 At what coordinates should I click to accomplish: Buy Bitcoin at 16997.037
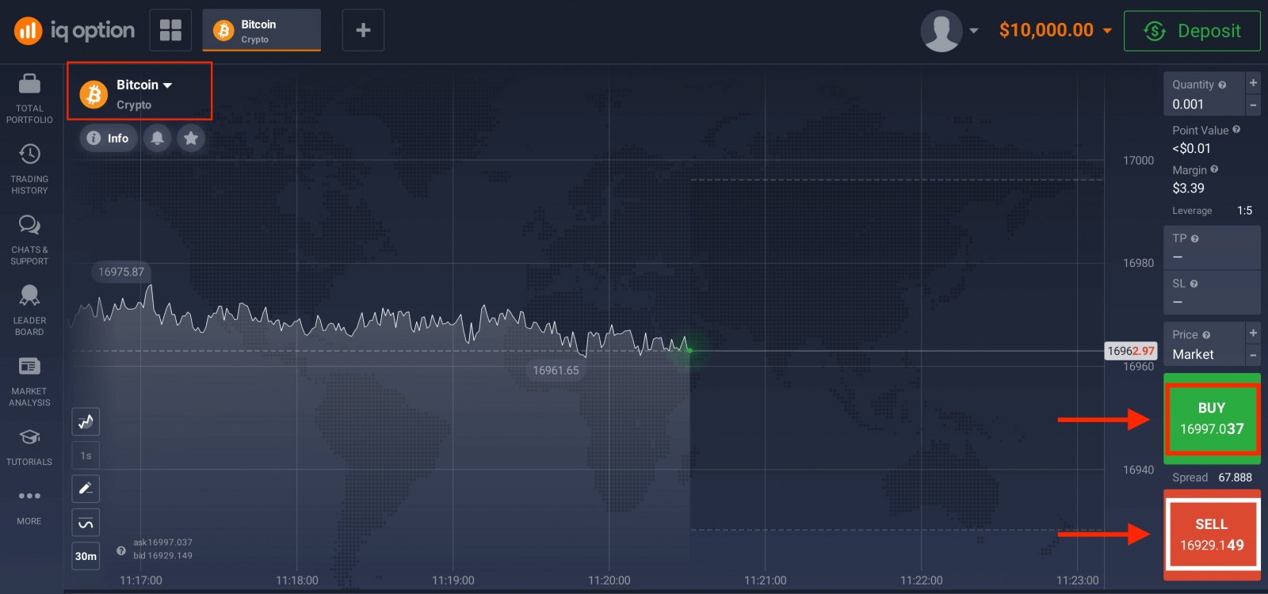pos(1212,418)
